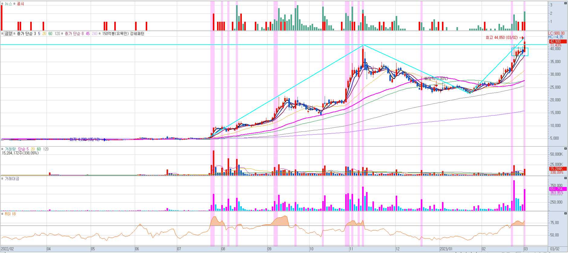The image size is (568, 253).
Task: Click the 최고 44,850 (03/02) high marker
Action: click(501, 38)
